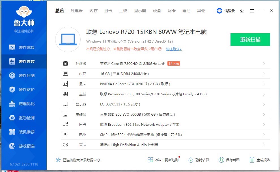
Task: Click the 内存 memory module icon
Action: [65, 74]
